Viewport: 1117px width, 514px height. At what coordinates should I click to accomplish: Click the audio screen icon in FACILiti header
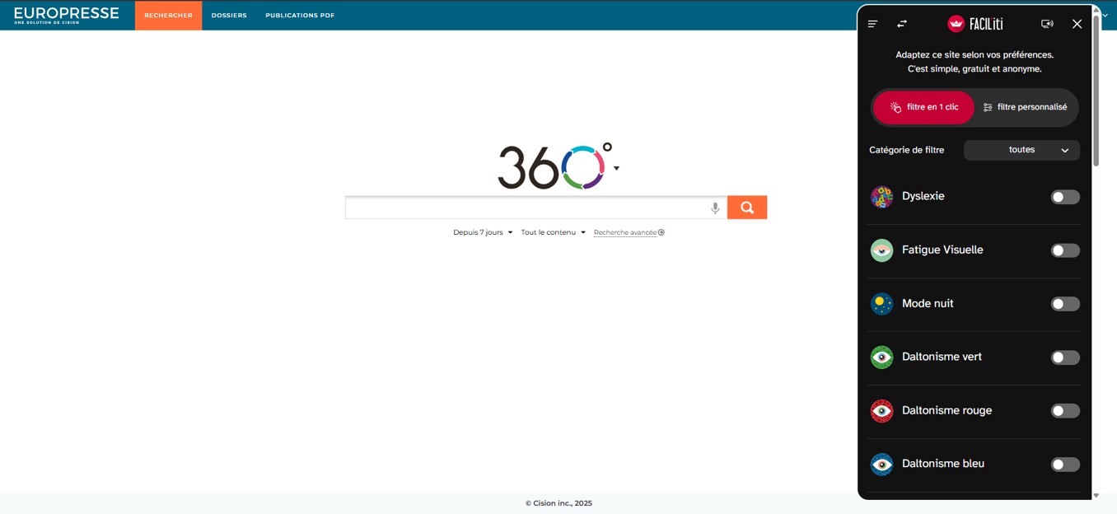pos(1047,24)
